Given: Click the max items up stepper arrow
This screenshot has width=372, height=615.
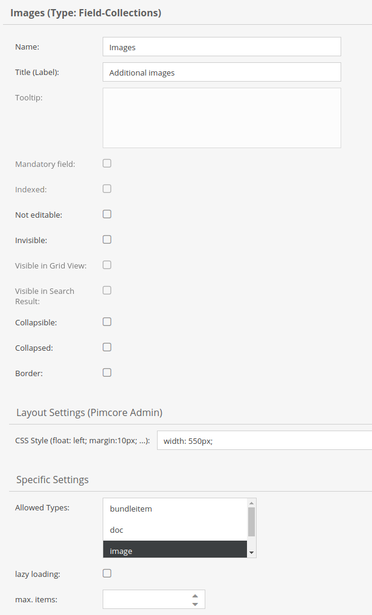Looking at the screenshot, I should [194, 594].
